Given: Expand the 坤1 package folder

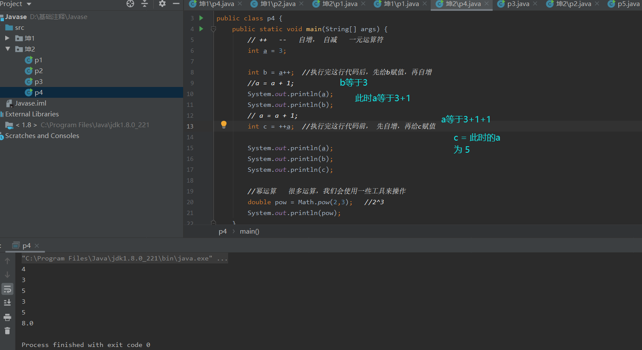Looking at the screenshot, I should [7, 38].
